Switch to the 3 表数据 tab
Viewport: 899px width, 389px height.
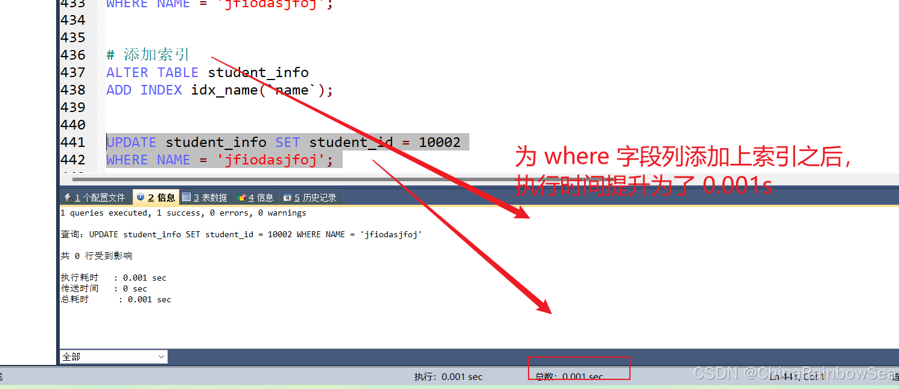[x=205, y=198]
